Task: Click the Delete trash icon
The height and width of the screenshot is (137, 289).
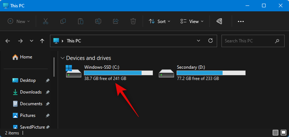Action: 133,21
